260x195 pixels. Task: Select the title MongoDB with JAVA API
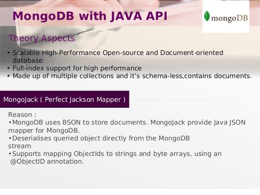point(90,16)
